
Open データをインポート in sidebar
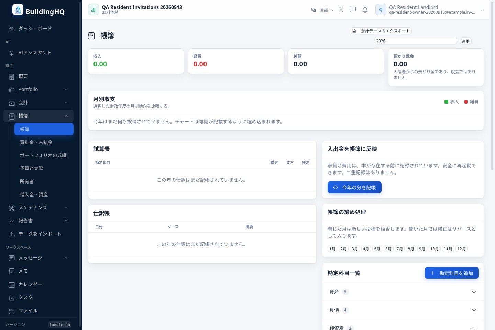pyautogui.click(x=38, y=234)
